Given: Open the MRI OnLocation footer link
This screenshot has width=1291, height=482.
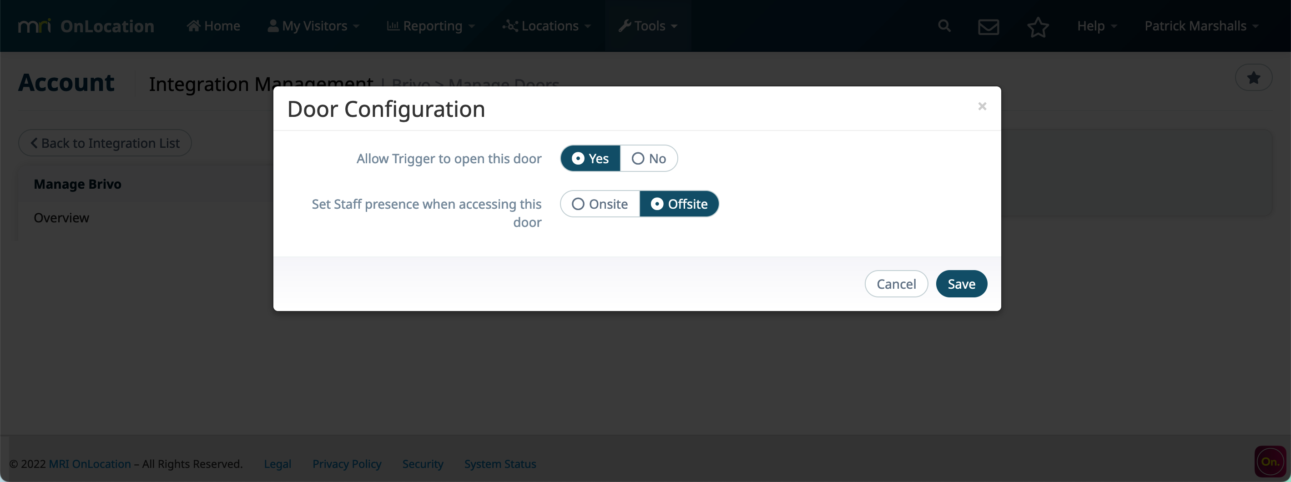Looking at the screenshot, I should coord(90,464).
